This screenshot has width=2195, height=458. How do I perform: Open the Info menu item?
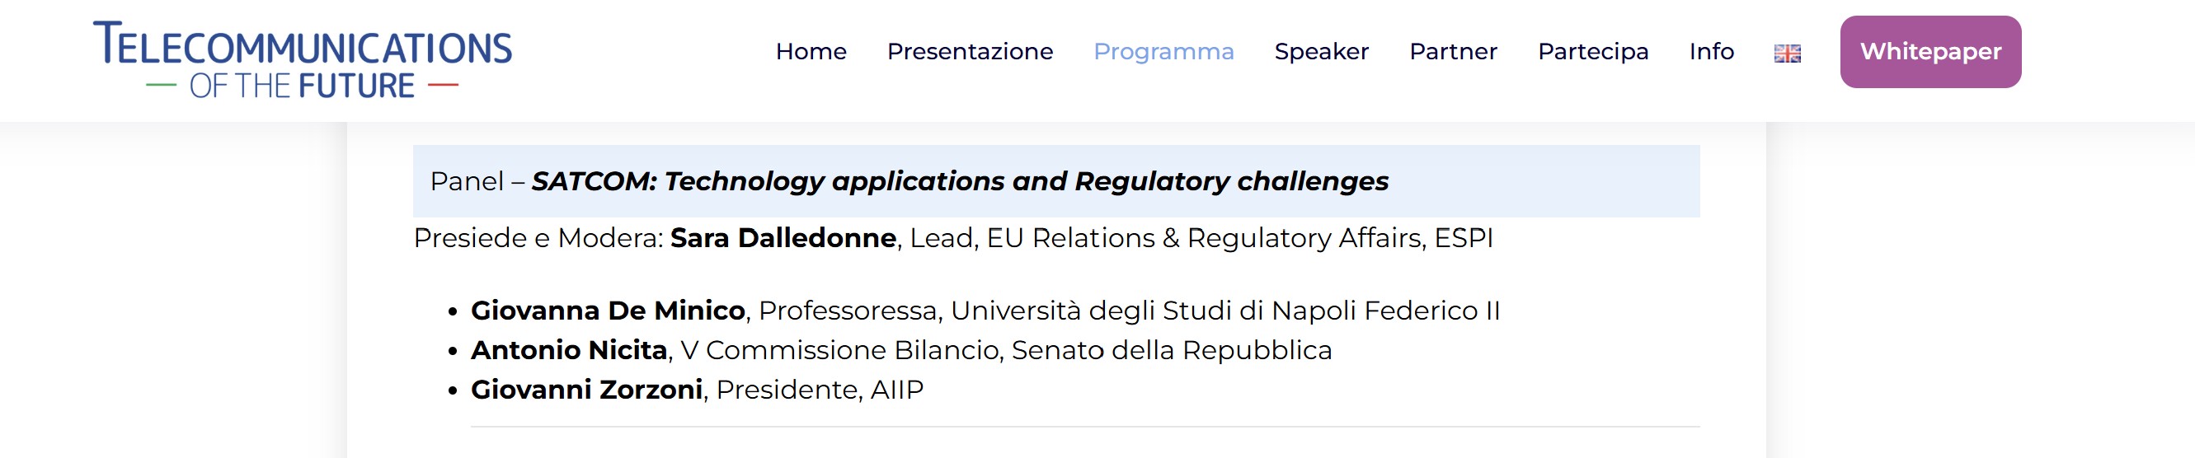(x=1711, y=52)
